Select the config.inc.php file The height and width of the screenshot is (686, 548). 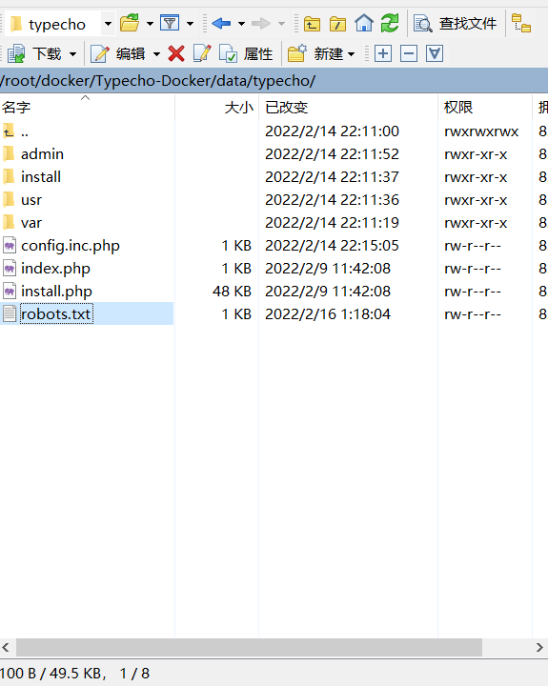(70, 246)
